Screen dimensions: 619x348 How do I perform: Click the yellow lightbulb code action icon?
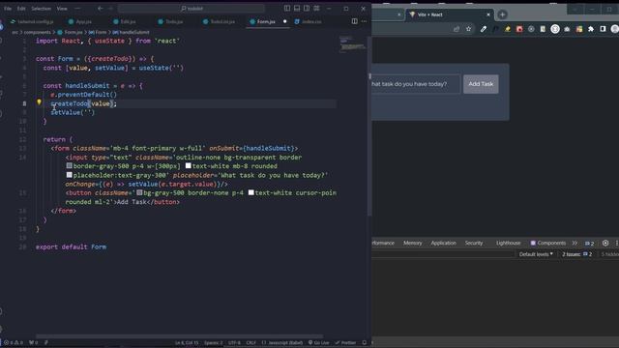pyautogui.click(x=39, y=102)
